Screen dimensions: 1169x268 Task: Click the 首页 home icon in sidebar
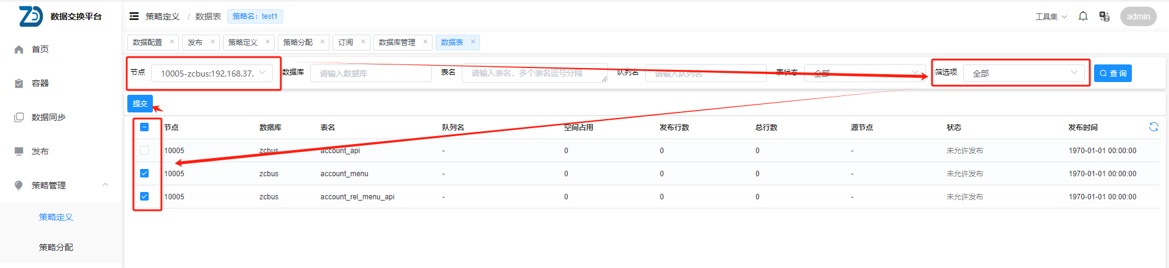[x=19, y=49]
